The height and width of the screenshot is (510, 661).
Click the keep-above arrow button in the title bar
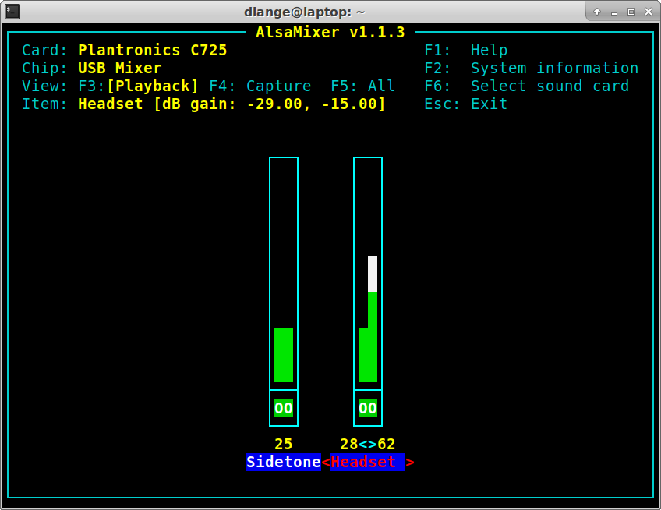coord(597,12)
